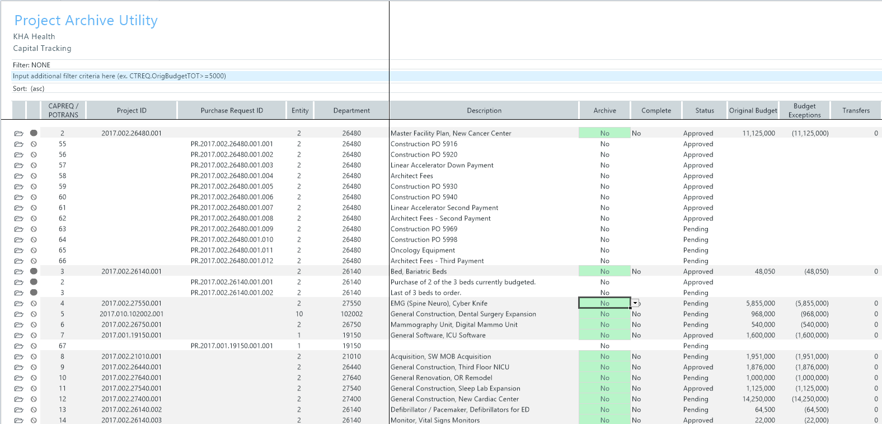
Task: Click the Budget Exceptions column header
Action: pos(804,111)
